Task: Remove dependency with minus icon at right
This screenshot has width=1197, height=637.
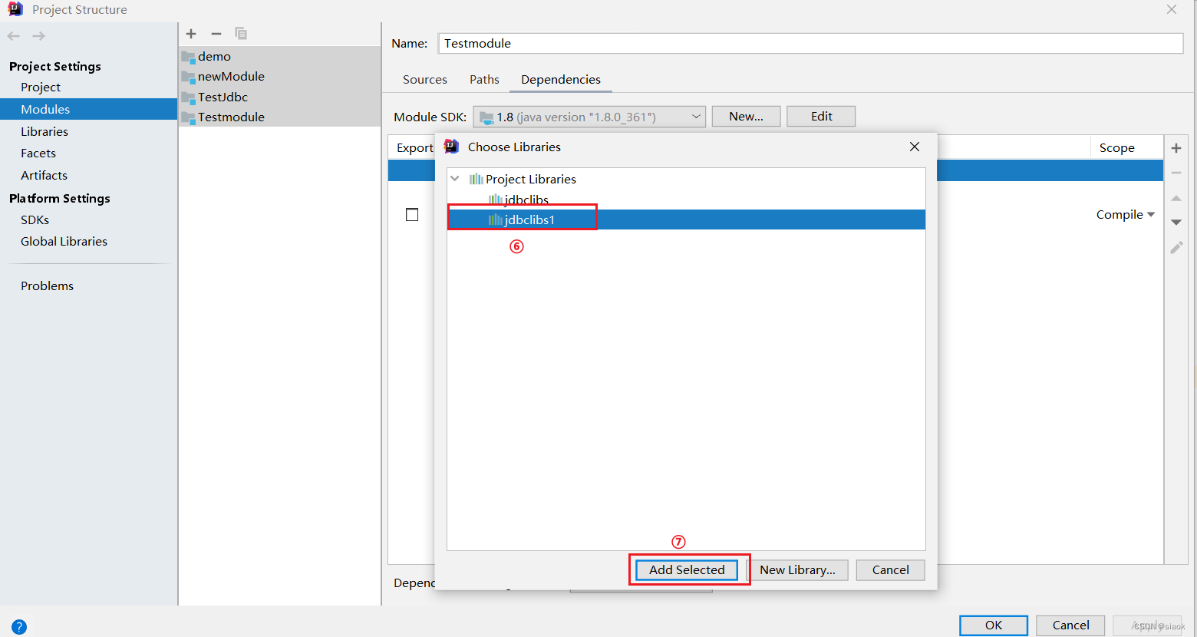Action: pyautogui.click(x=1176, y=173)
